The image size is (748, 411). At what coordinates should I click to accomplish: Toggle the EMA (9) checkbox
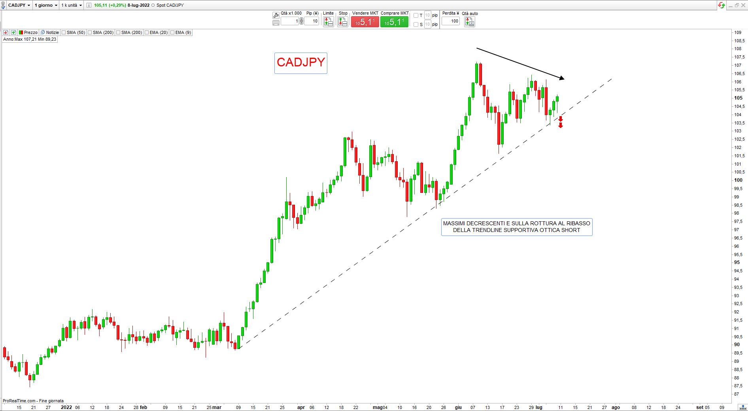pyautogui.click(x=172, y=32)
